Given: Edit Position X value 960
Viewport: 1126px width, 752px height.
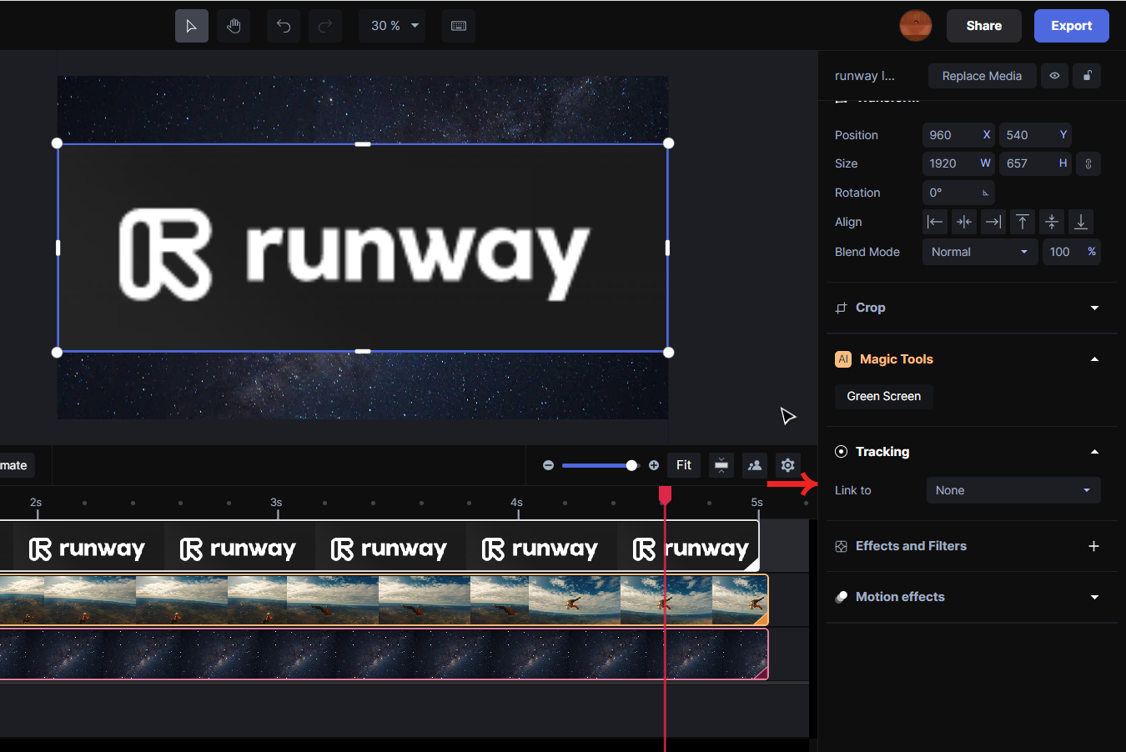Looking at the screenshot, I should click(958, 135).
